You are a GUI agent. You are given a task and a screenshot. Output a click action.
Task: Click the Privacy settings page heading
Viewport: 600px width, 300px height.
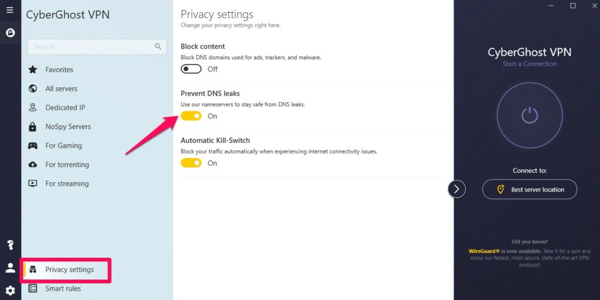[x=217, y=15]
